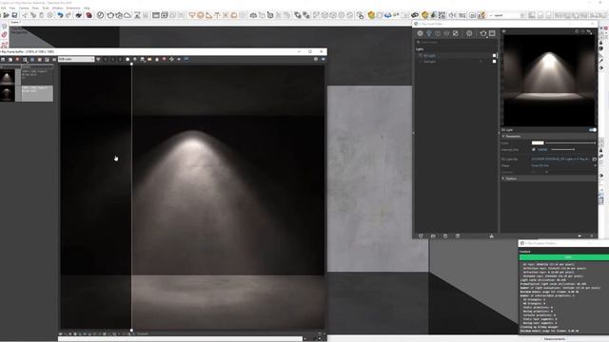Open the Shape dropdown in light parameters
Viewport: 609px width, 342px height.
pyautogui.click(x=564, y=165)
